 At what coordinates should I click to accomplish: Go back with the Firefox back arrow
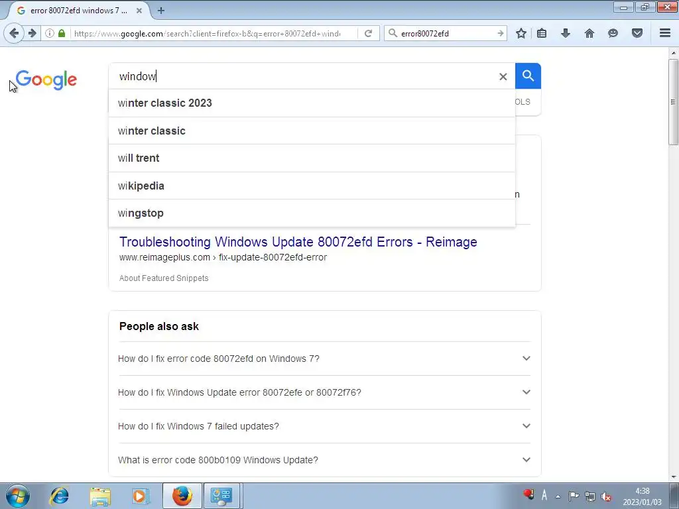(14, 33)
